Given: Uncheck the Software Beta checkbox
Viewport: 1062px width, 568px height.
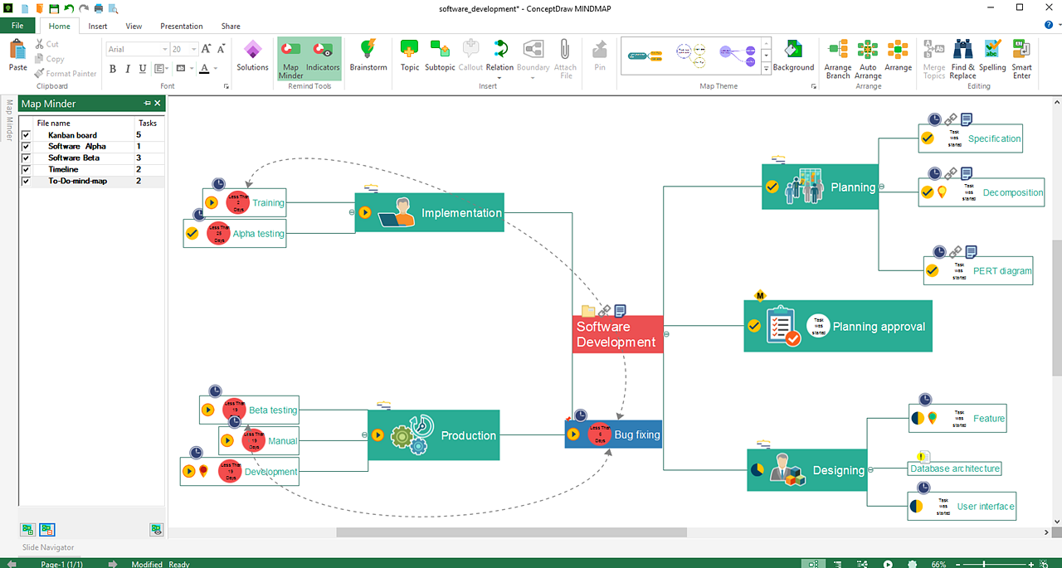Looking at the screenshot, I should [26, 158].
